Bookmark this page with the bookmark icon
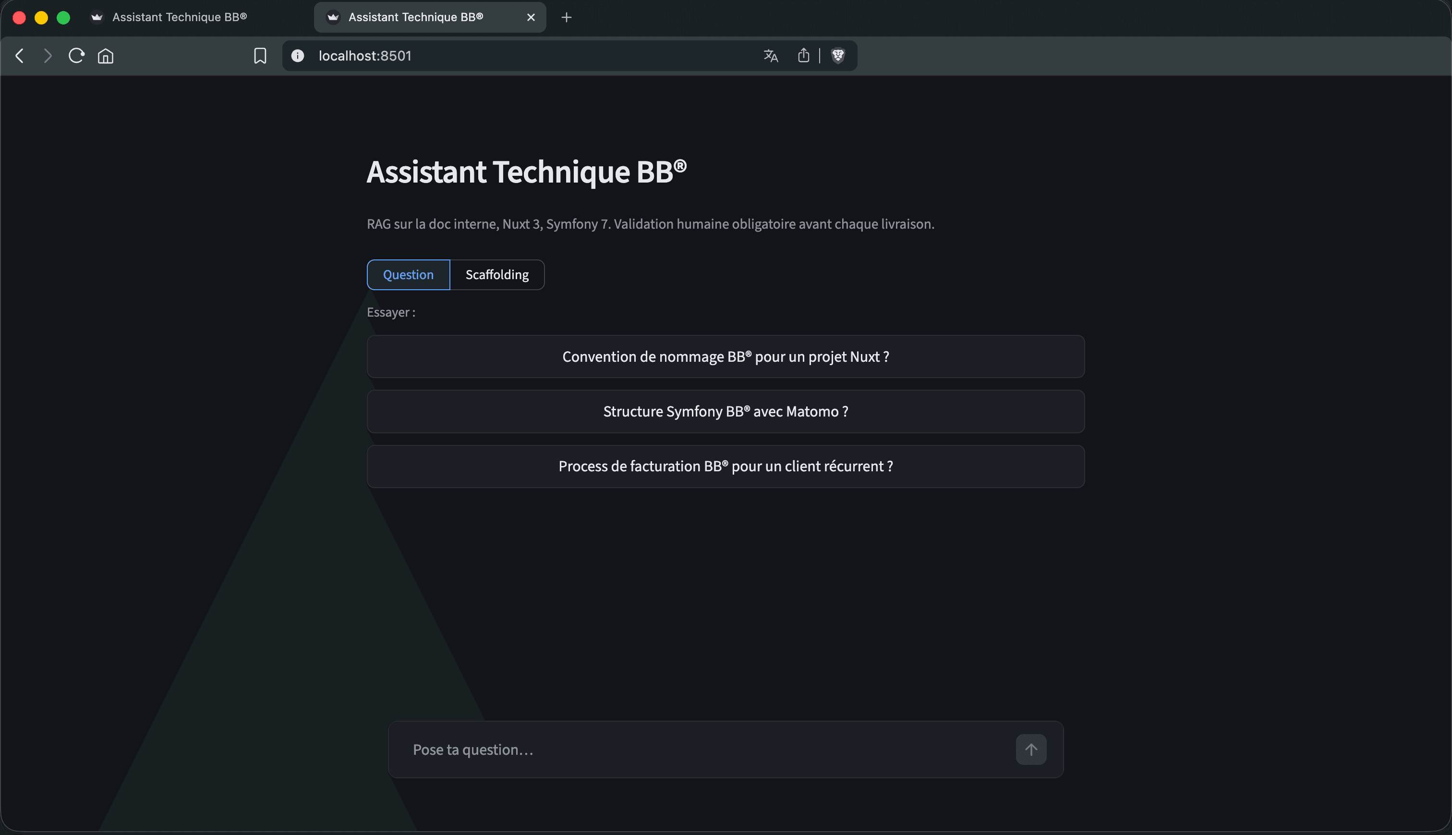1452x835 pixels. (260, 56)
